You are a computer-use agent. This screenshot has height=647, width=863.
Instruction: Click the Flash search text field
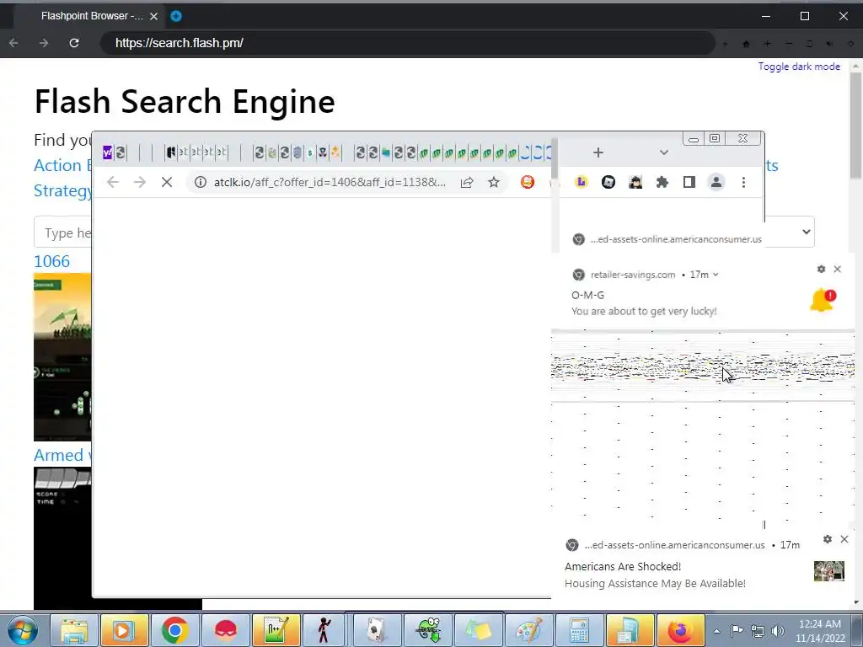pyautogui.click(x=62, y=233)
